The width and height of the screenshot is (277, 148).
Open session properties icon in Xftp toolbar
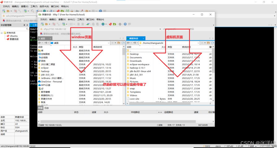click(64, 24)
